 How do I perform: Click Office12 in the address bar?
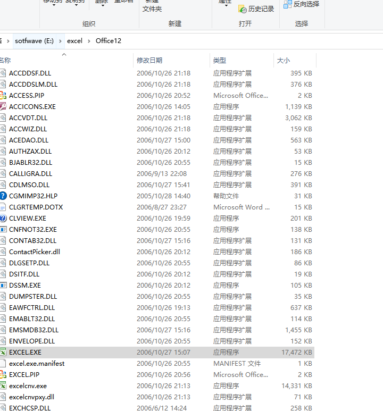click(x=109, y=41)
